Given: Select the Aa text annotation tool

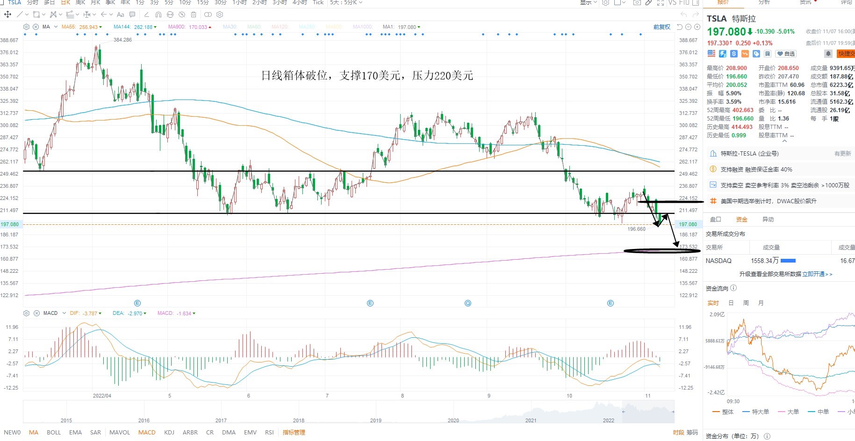Looking at the screenshot, I should (121, 15).
